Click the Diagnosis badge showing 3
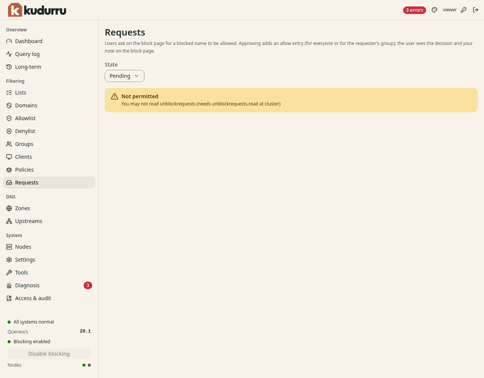Image resolution: width=484 pixels, height=378 pixels. 88,285
